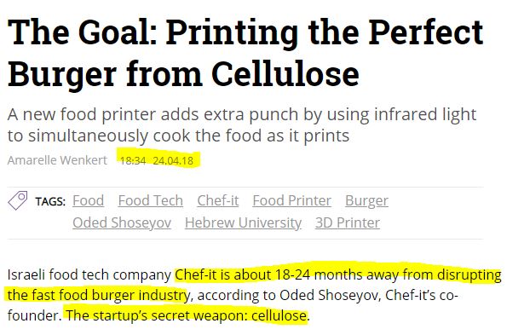This screenshot has width=524, height=335.
Task: Click the TAGS label text
Action: tap(50, 202)
